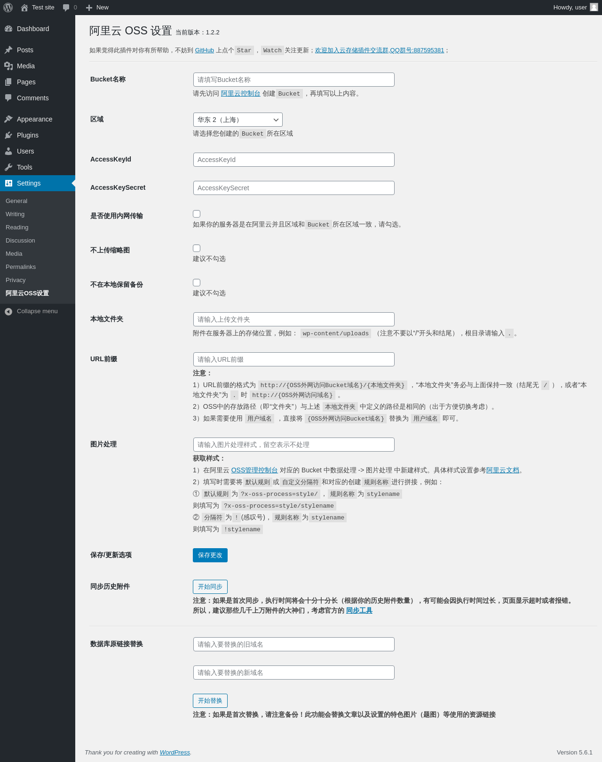Click the Posts pushpin icon
The width and height of the screenshot is (602, 762).
tap(8, 50)
